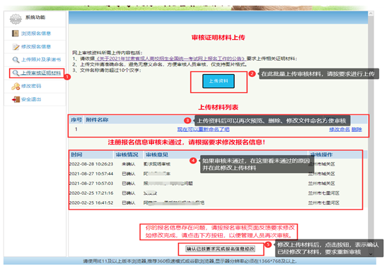The height and width of the screenshot is (273, 391).
Task: Click the scrollbar down arrow at bottom right
Action: (x=371, y=253)
